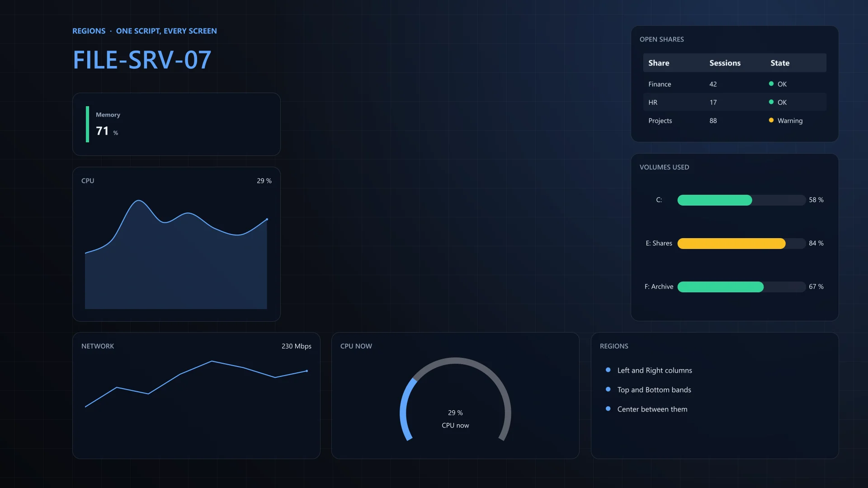The width and height of the screenshot is (868, 488).
Task: Click the 'CPU now' gauge caption
Action: [x=455, y=425]
